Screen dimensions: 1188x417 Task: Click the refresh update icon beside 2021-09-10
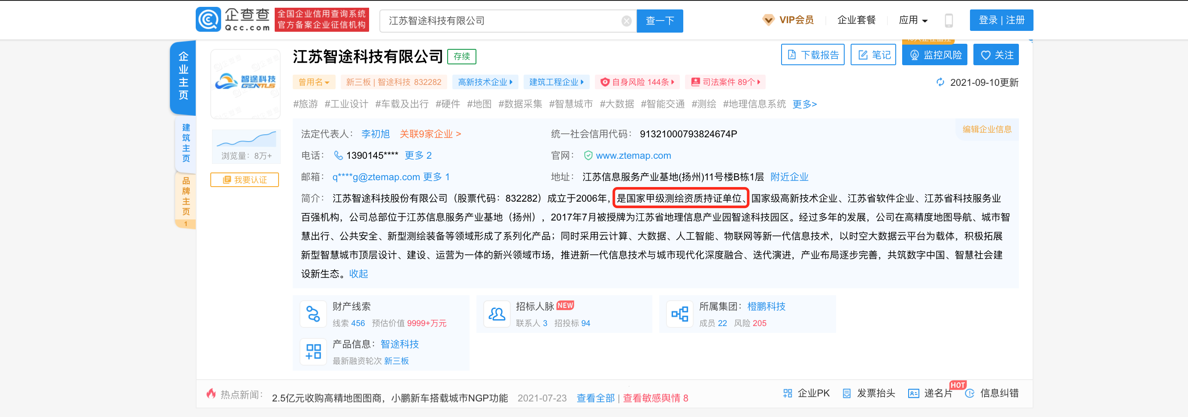coord(940,82)
